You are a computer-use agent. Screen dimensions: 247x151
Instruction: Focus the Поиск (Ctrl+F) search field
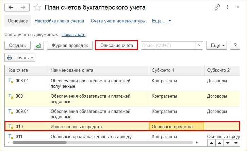tap(168, 45)
